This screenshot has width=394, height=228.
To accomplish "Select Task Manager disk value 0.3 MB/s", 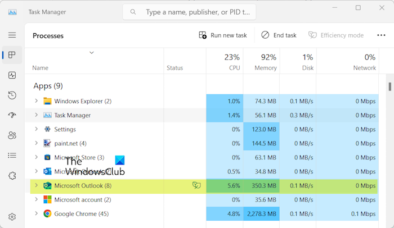I will [x=302, y=115].
